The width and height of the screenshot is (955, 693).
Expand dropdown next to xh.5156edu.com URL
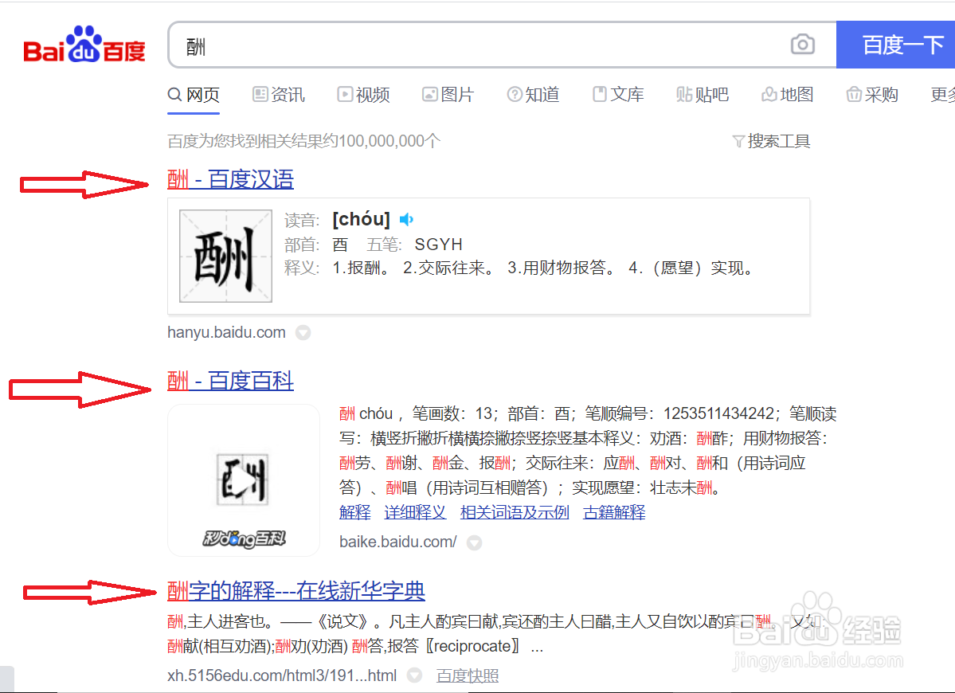pos(414,675)
